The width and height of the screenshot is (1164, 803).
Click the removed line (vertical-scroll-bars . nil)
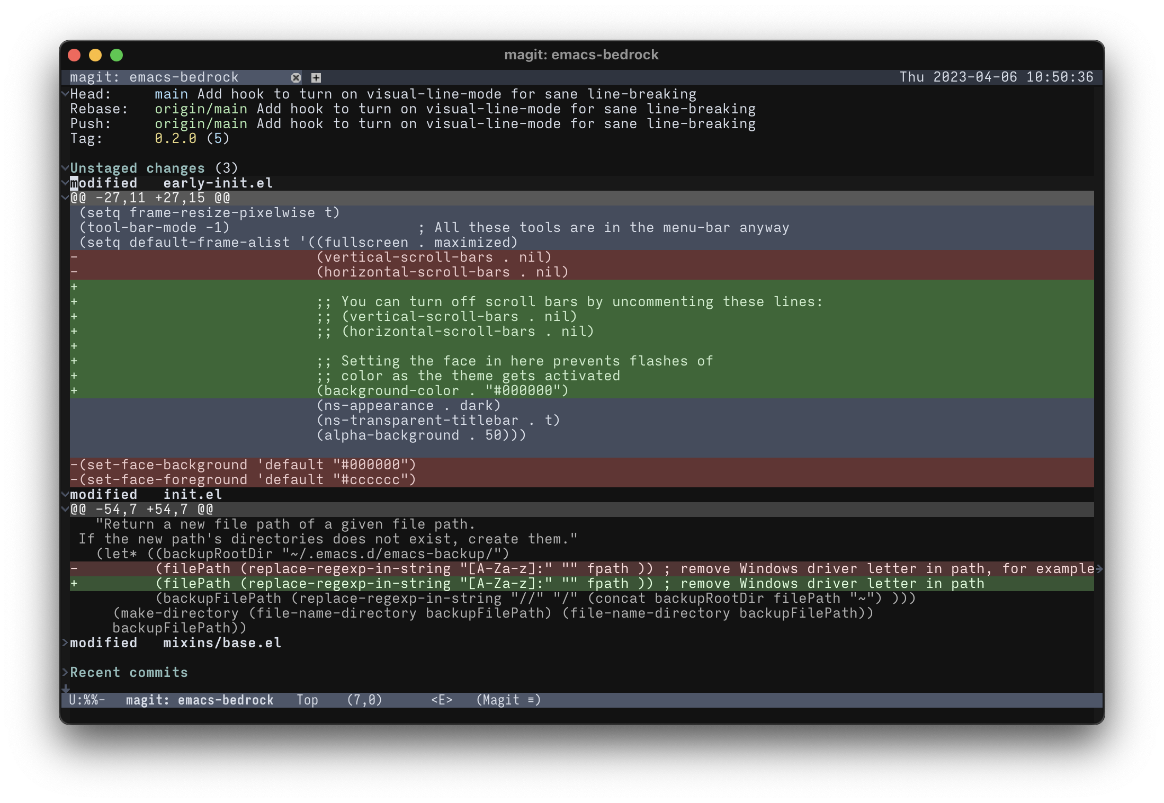point(582,257)
